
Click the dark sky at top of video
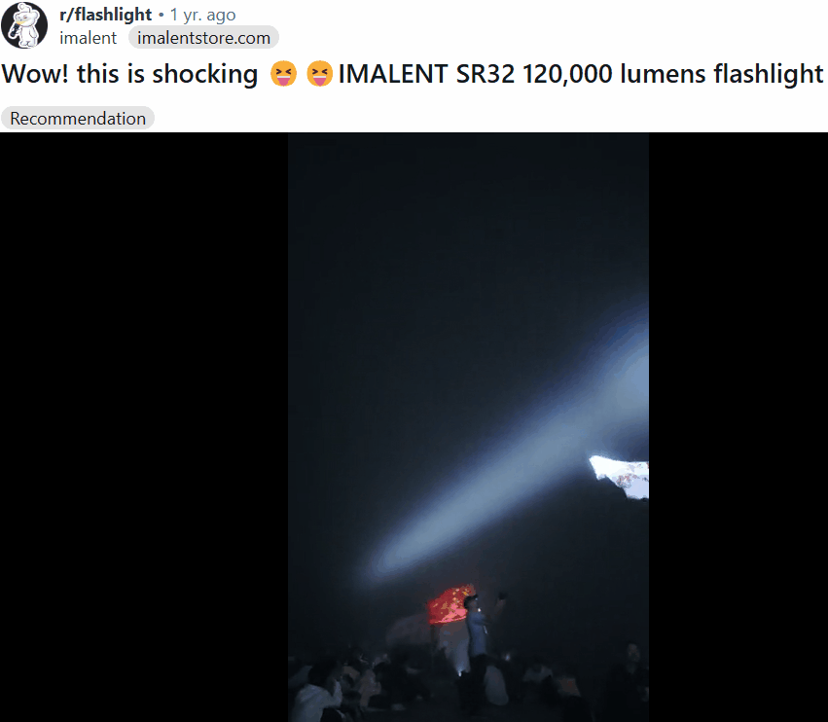468,211
